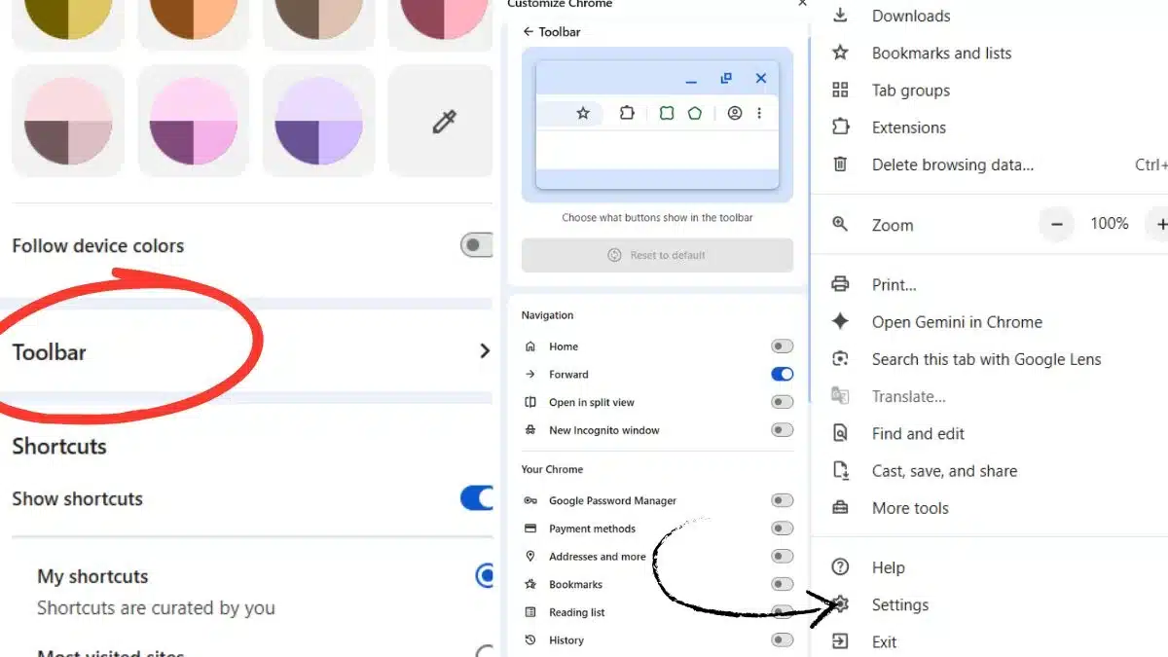
Task: Click the Google Password Manager key icon
Action: [530, 500]
